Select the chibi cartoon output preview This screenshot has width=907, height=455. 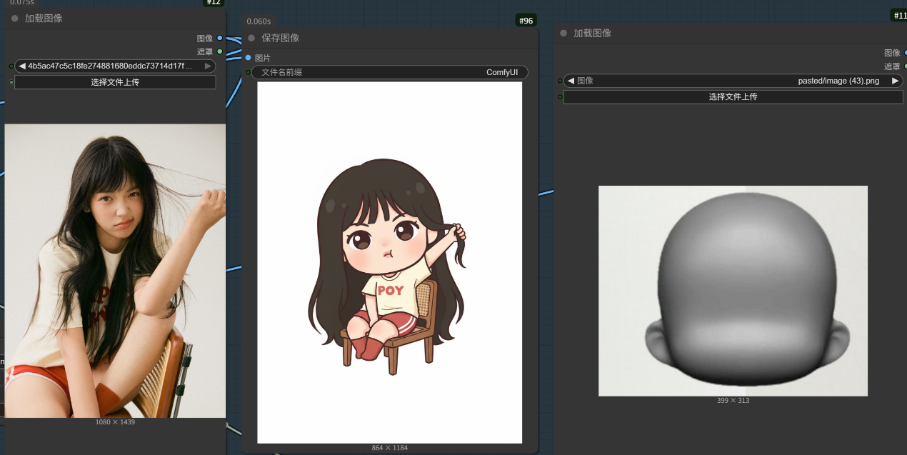(x=389, y=262)
